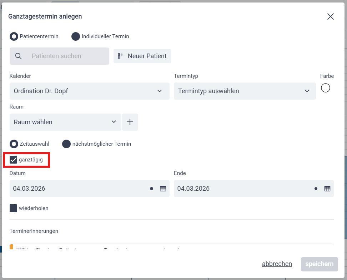Close the Ganztagestermin anlegen dialog
This screenshot has width=347, height=280.
[x=330, y=16]
